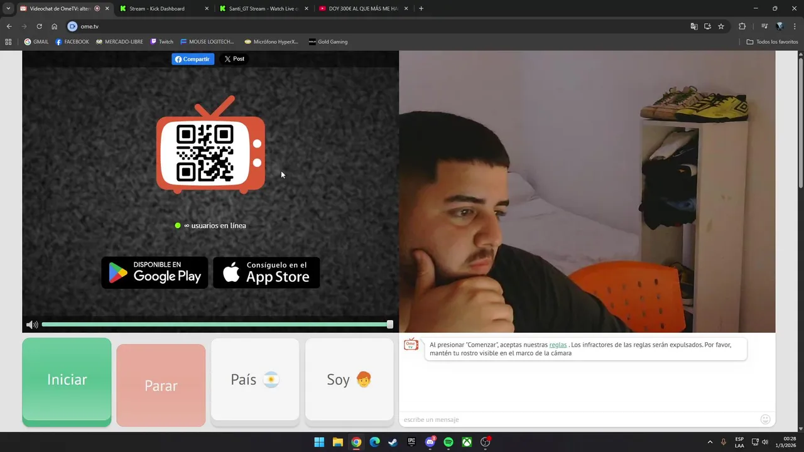Reload the page
The height and width of the screenshot is (452, 804).
coord(39,26)
